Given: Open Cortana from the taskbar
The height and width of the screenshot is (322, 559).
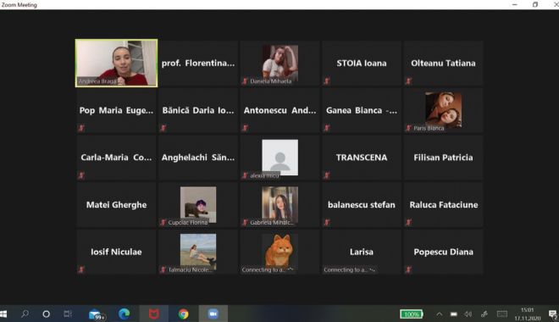Looking at the screenshot, I should tap(46, 314).
